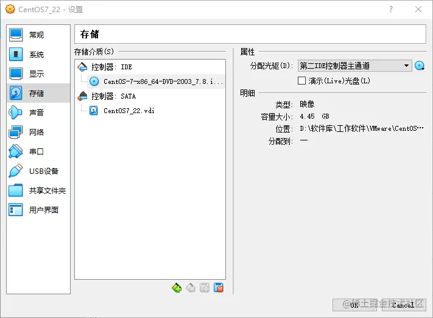The height and width of the screenshot is (318, 433).
Task: Remove the selected attachment (red X disk icon)
Action: click(x=219, y=288)
